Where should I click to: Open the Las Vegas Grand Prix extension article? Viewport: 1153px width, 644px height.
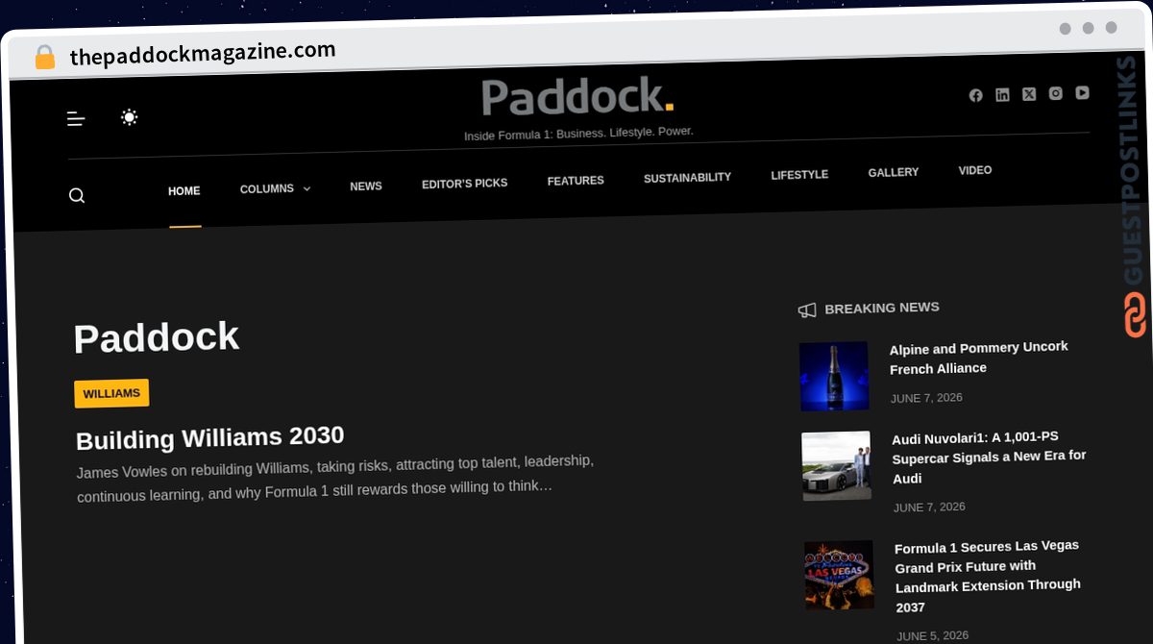[x=989, y=576]
